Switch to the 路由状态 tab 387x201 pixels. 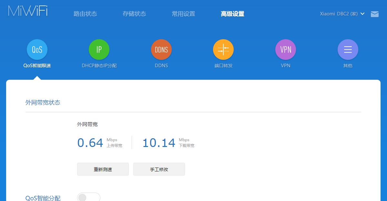point(85,14)
